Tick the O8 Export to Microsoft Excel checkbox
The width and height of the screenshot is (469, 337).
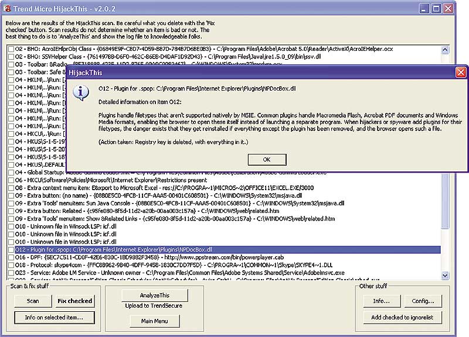point(11,188)
